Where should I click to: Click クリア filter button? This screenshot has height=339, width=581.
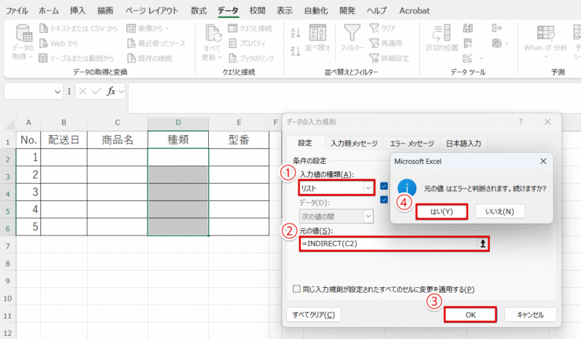(x=382, y=28)
